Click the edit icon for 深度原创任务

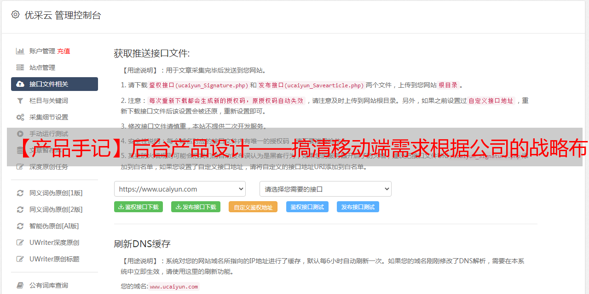coord(20,167)
